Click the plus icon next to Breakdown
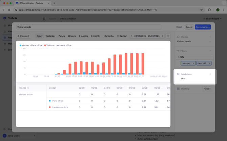227x141 pixels. click(210, 74)
